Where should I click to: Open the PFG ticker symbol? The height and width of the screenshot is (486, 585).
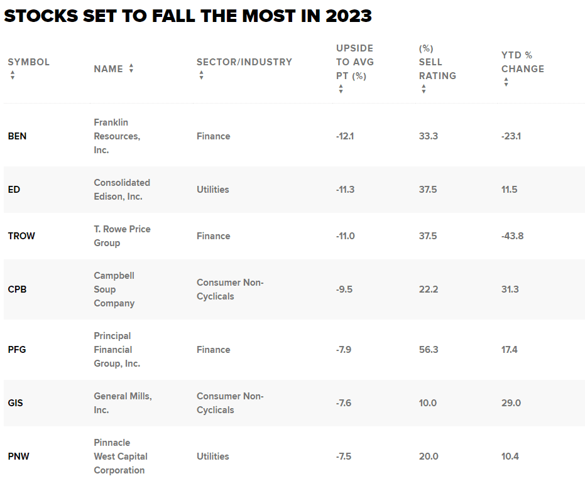pos(16,350)
